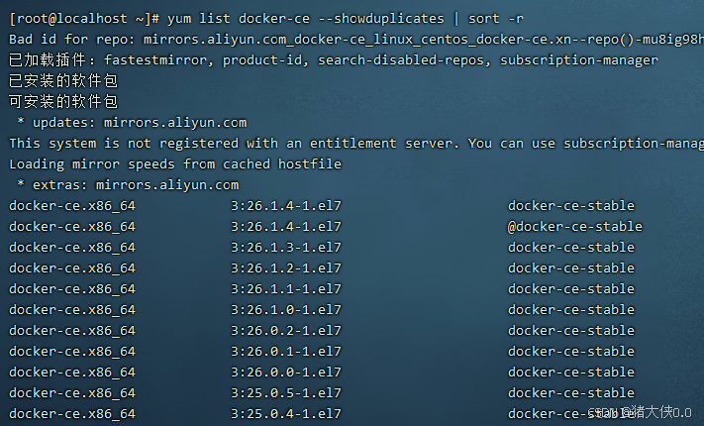Click the '* updates: mirrors.aliyun.com' line
704x426 pixels.
pyautogui.click(x=132, y=123)
